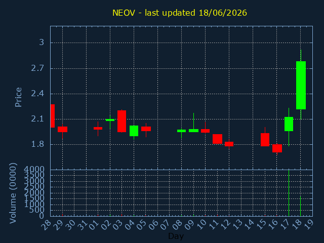Select the red candle for day 16
Image resolution: width=324 pixels, height=243 pixels.
point(277,148)
